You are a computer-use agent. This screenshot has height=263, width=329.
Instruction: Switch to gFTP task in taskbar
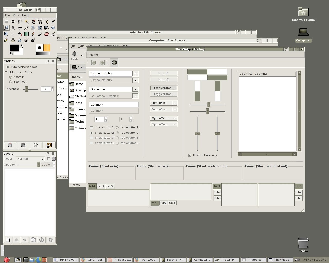pyautogui.click(x=66, y=260)
